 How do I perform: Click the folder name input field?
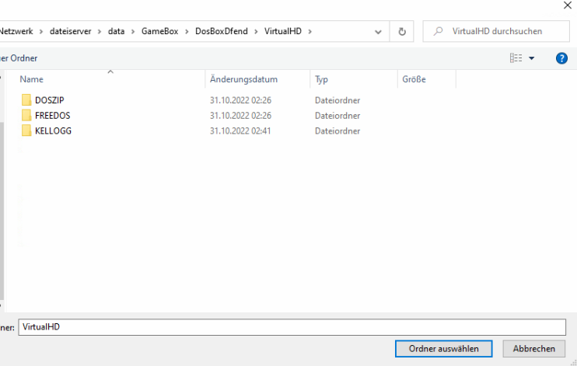click(x=291, y=327)
